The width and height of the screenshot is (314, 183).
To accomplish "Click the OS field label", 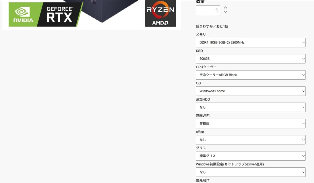I will click(198, 83).
